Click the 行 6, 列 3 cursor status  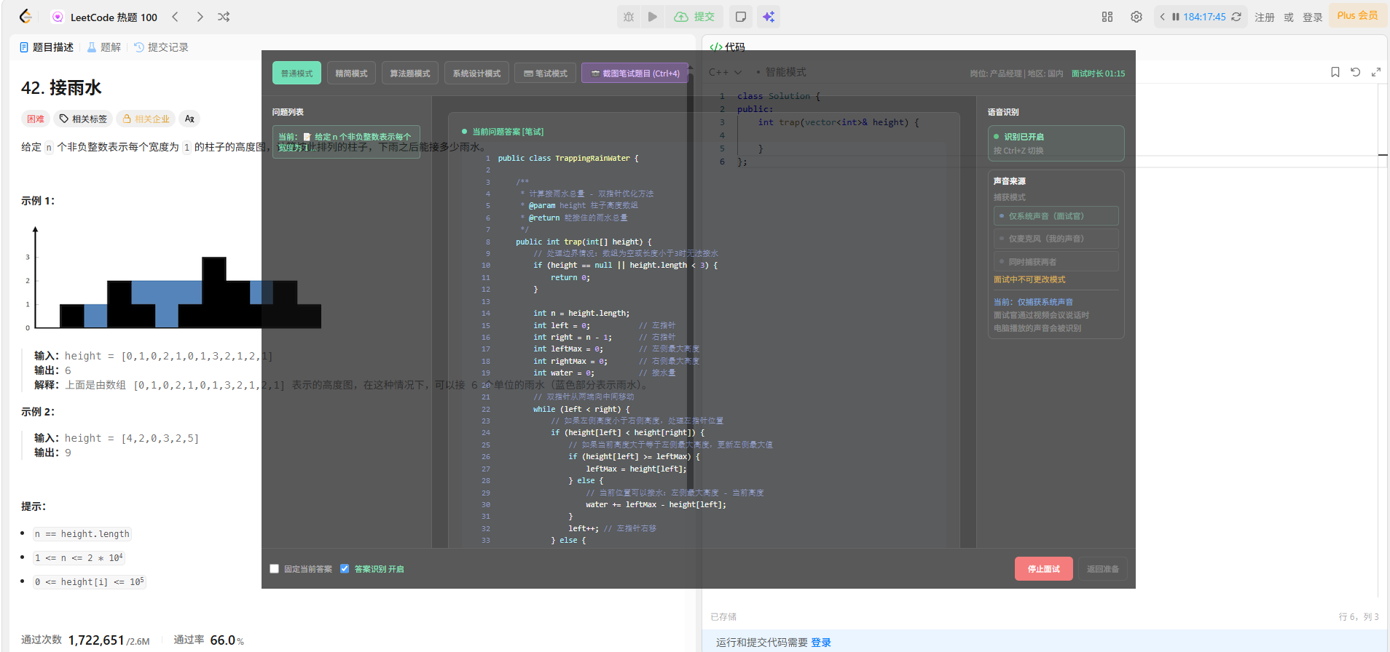[1358, 616]
